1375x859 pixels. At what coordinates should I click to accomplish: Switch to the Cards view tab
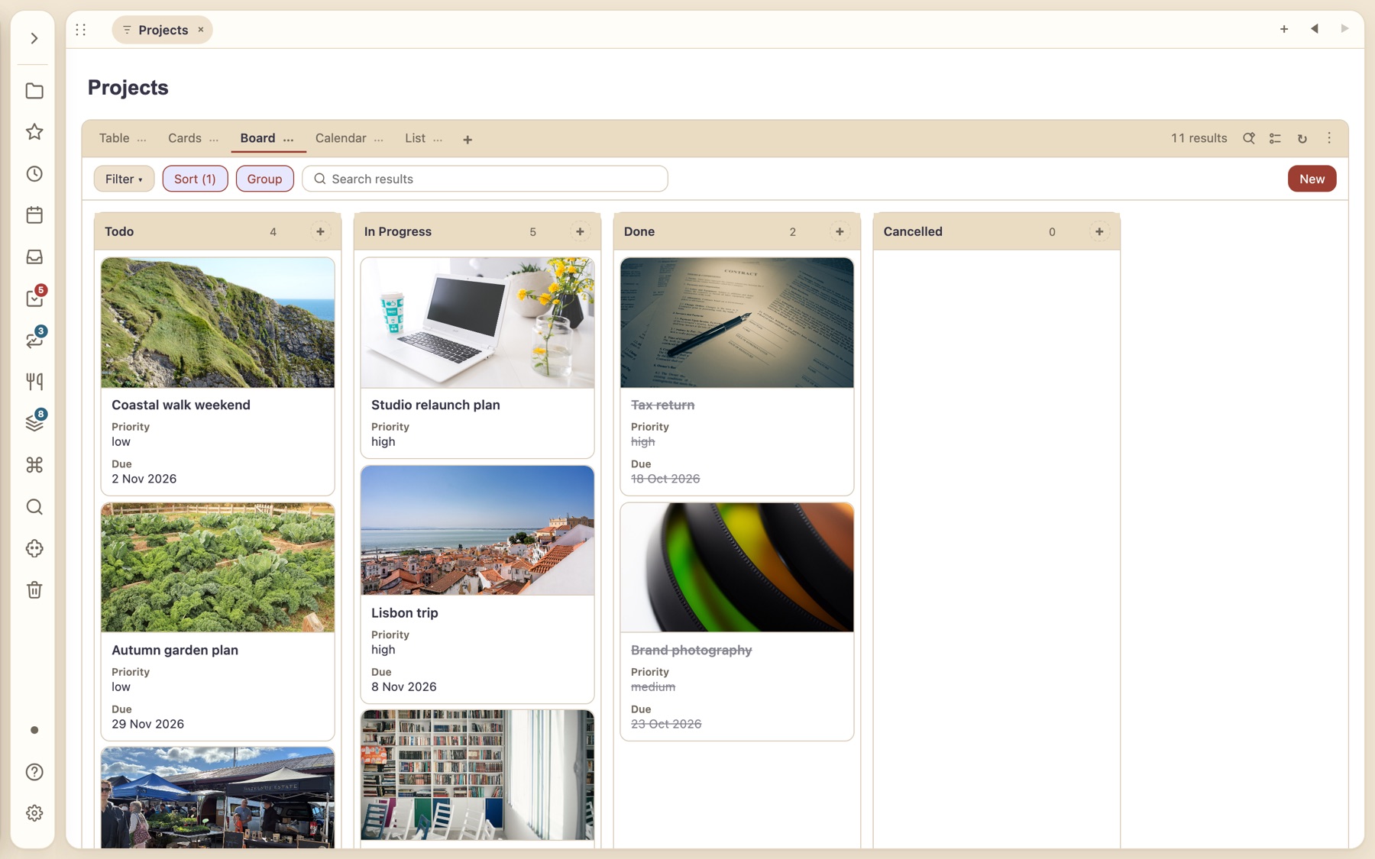pos(185,138)
